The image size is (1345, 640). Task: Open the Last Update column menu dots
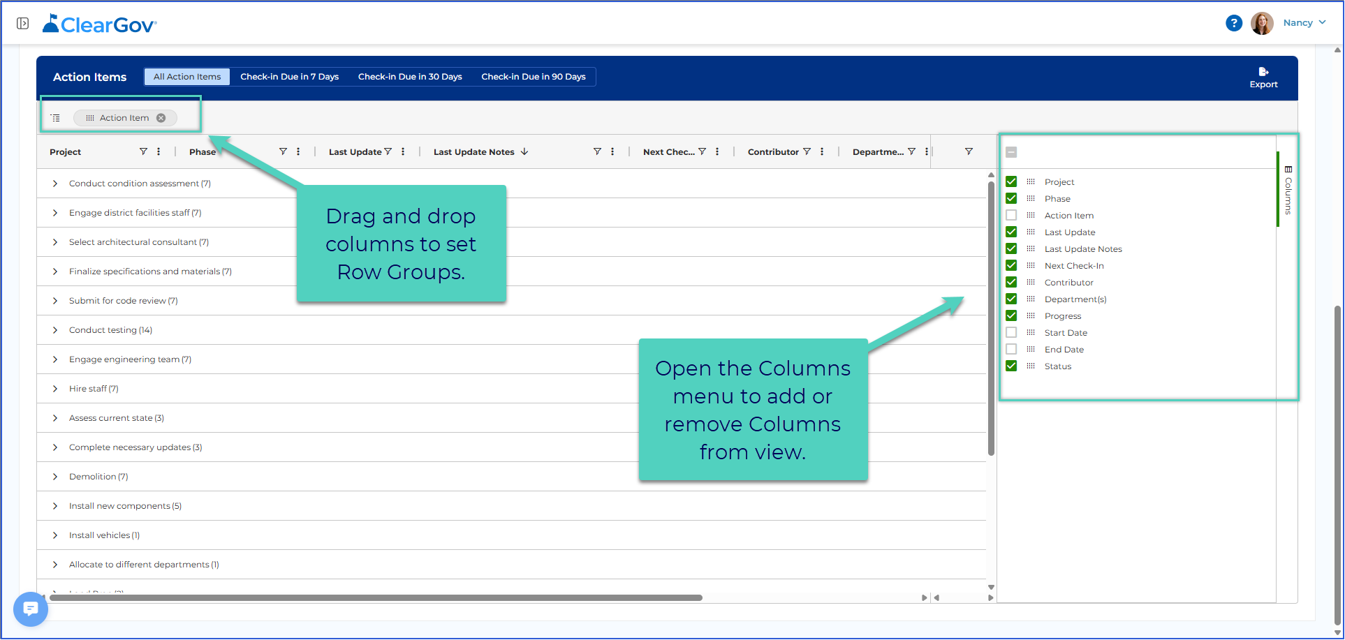tap(403, 151)
